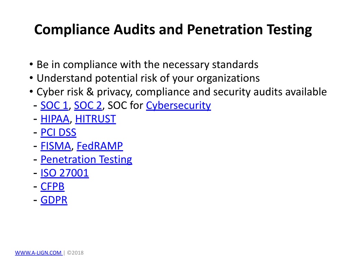Select the PCI DSS link
This screenshot has width=352, height=264.
58,132
